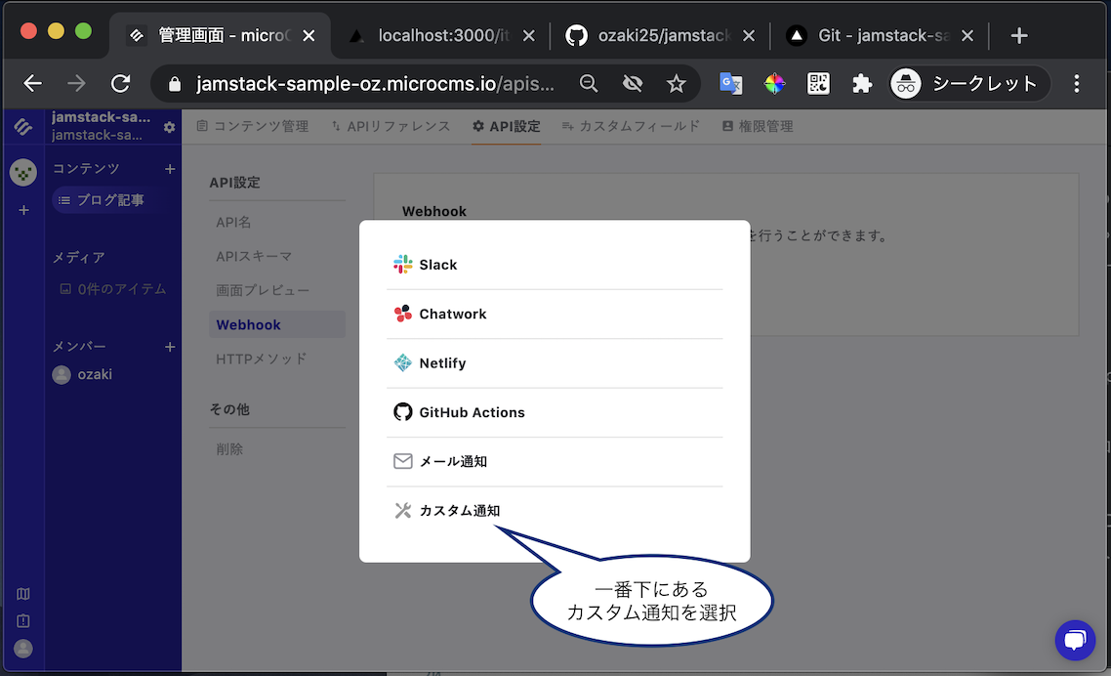
Task: Open the colorful color-picker extension
Action: click(x=774, y=84)
